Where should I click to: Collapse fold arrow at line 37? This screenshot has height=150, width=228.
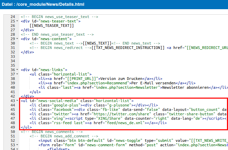point(17,74)
